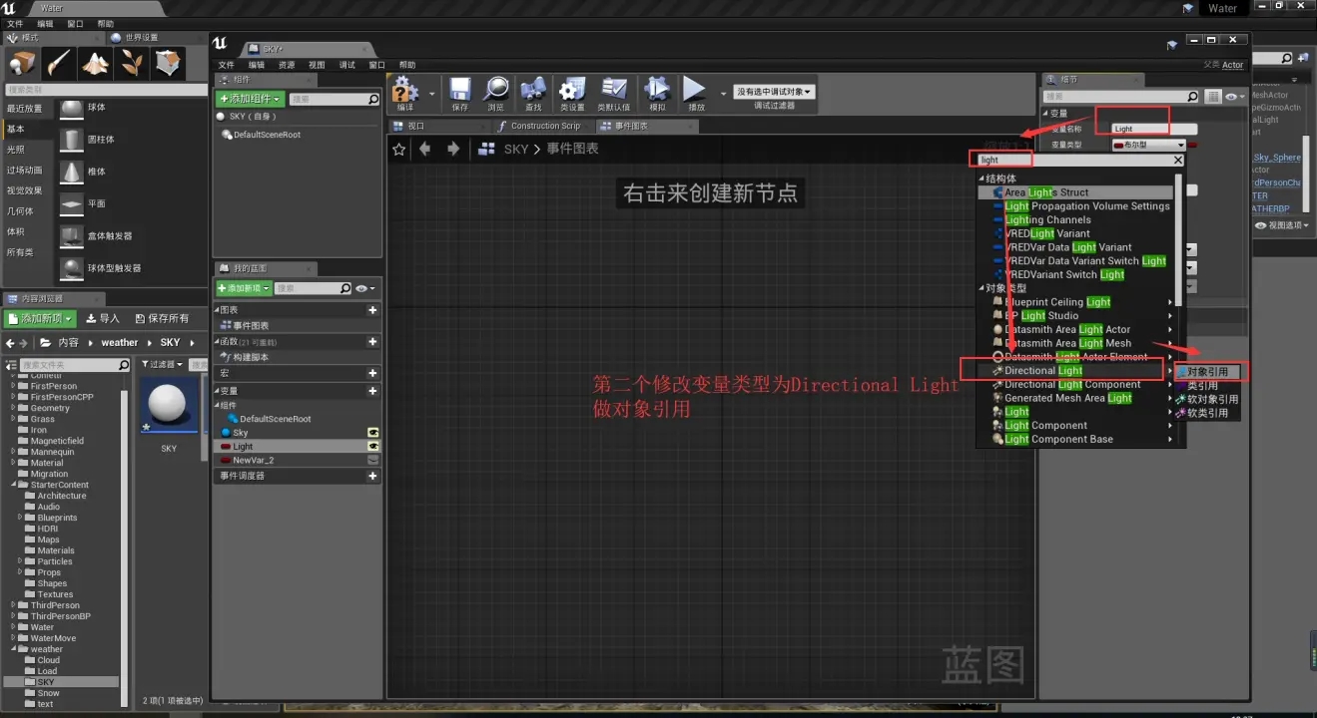Click the content browser history back arrow

coord(11,343)
